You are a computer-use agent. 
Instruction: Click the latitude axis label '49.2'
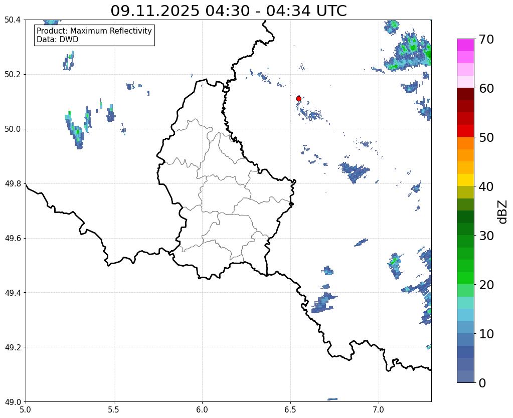click(13, 347)
